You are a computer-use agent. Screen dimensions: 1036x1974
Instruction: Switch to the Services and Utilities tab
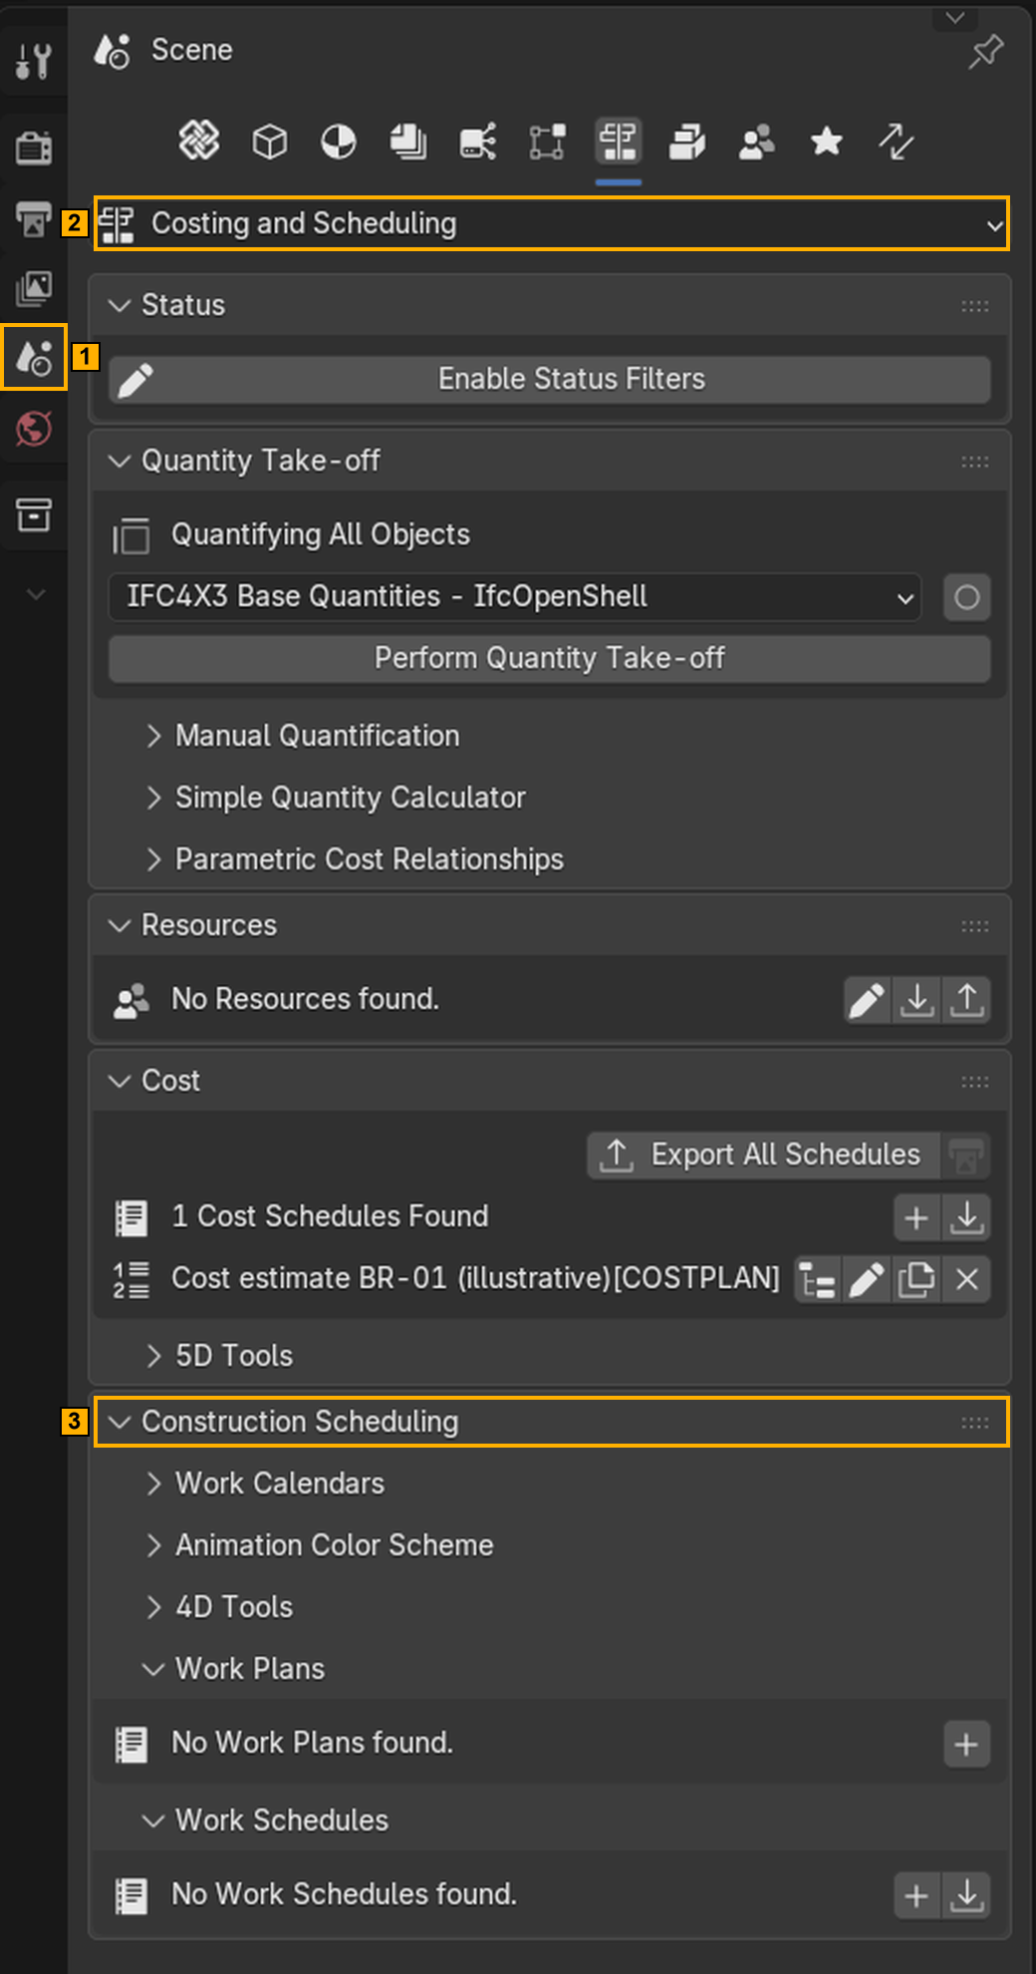(478, 141)
